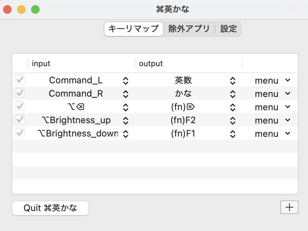Open the menu dropdown for (fn)F1 row
This screenshot has height=231, width=308.
272,134
